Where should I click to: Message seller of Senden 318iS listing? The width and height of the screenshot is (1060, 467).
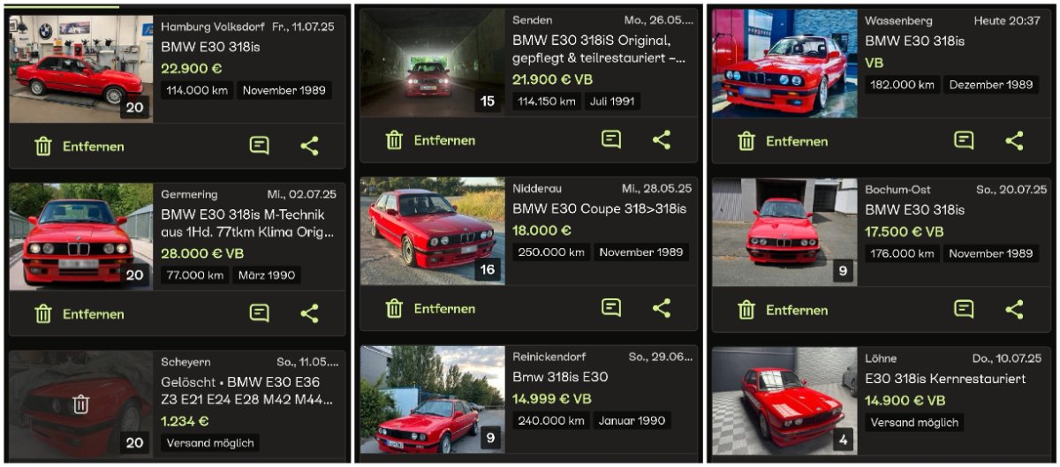(611, 139)
